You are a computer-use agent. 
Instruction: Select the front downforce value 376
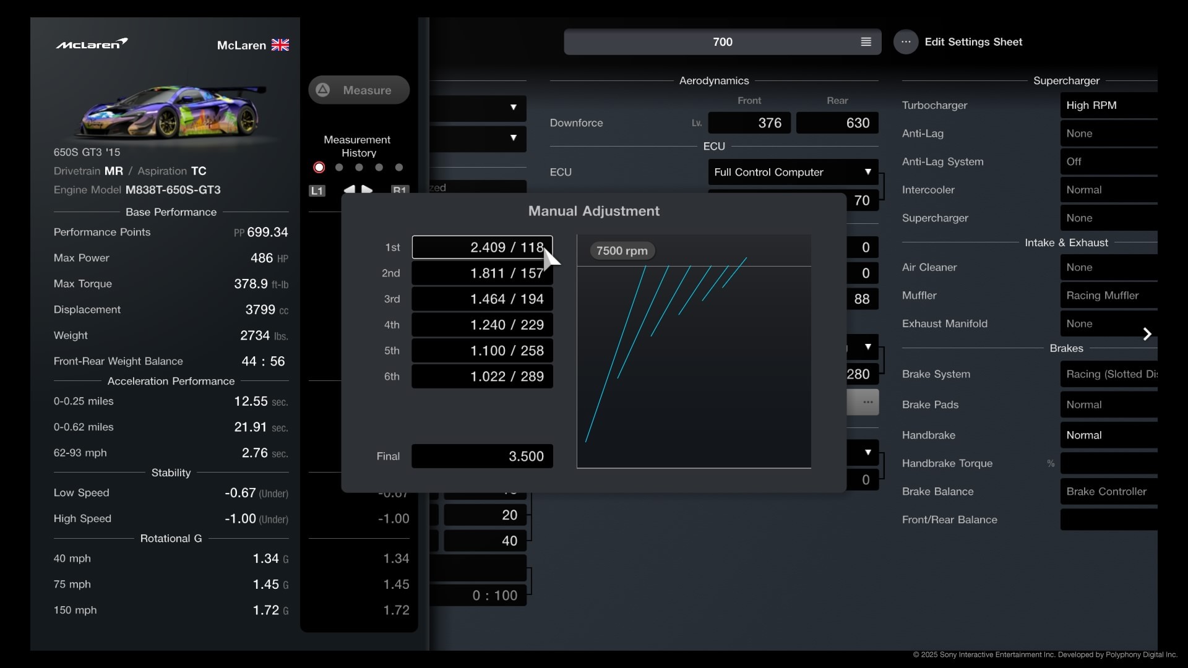click(x=749, y=123)
